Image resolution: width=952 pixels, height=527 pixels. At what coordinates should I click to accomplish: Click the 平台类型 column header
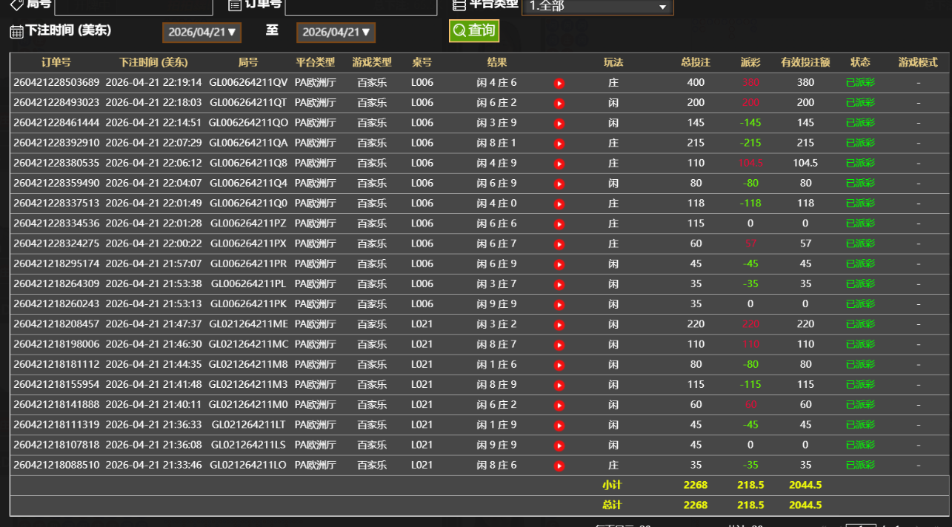click(315, 62)
